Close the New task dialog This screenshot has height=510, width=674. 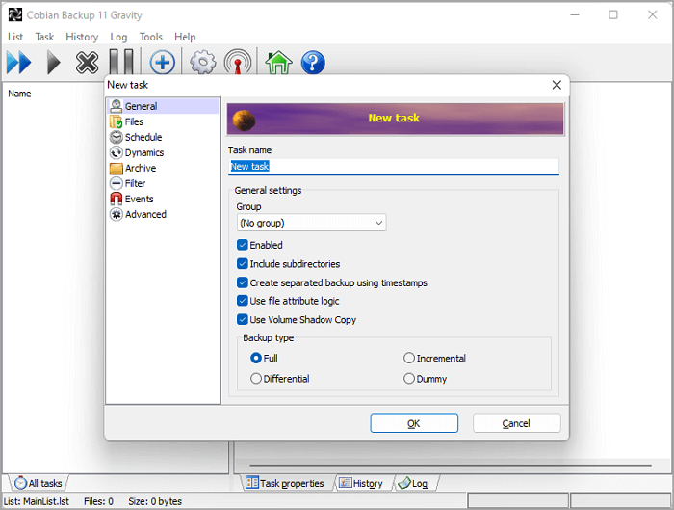click(x=557, y=85)
